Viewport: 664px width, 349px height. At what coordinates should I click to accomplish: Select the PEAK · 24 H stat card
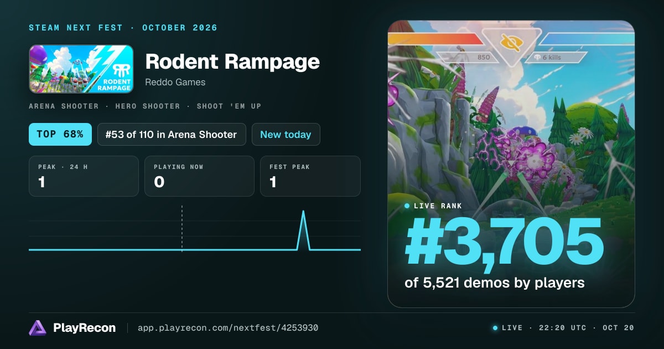tap(84, 176)
